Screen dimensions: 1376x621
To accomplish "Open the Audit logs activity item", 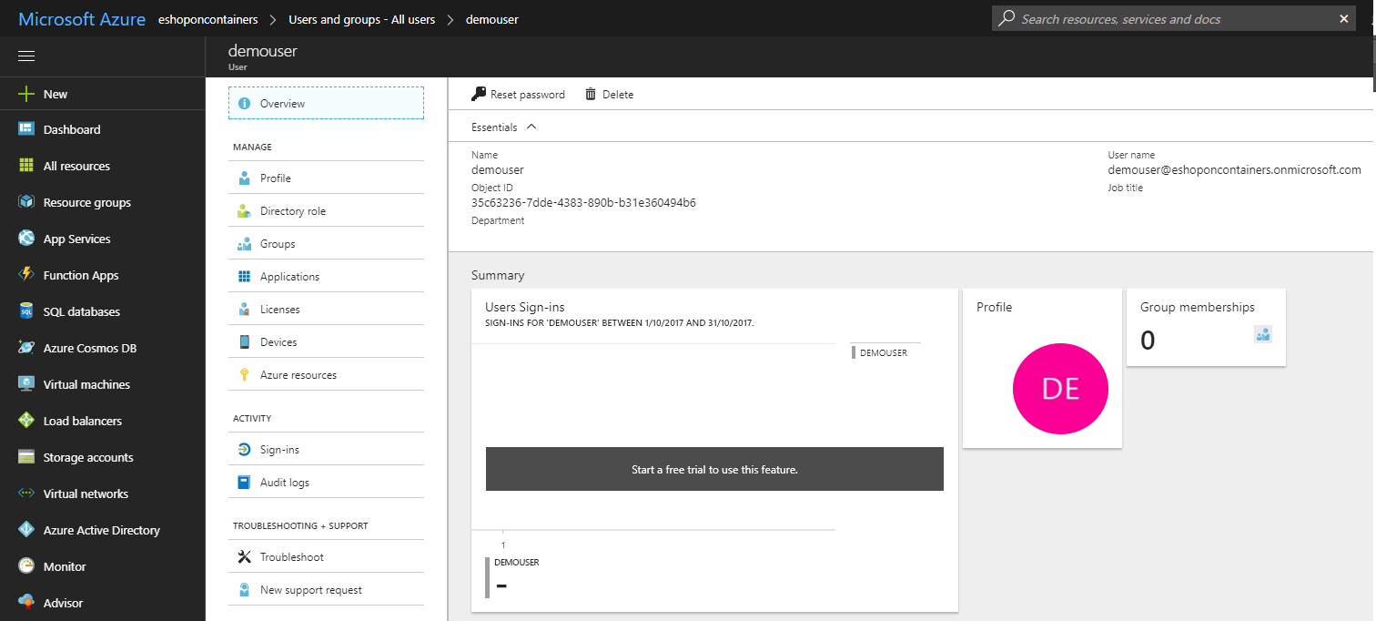I will (326, 483).
